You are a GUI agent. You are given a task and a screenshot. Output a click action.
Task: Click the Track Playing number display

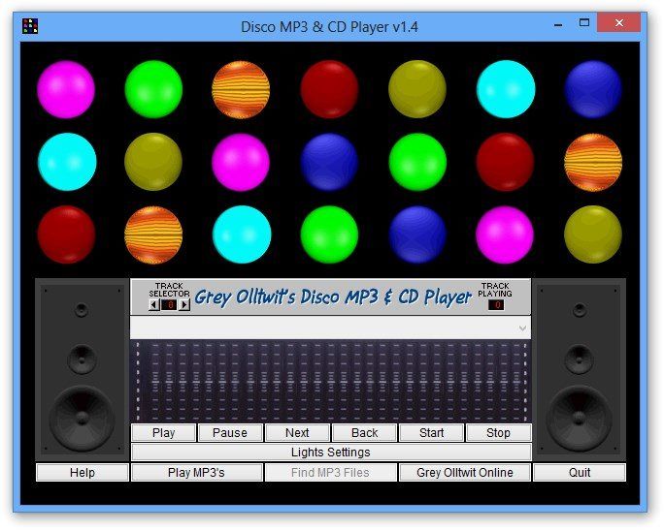click(x=496, y=304)
